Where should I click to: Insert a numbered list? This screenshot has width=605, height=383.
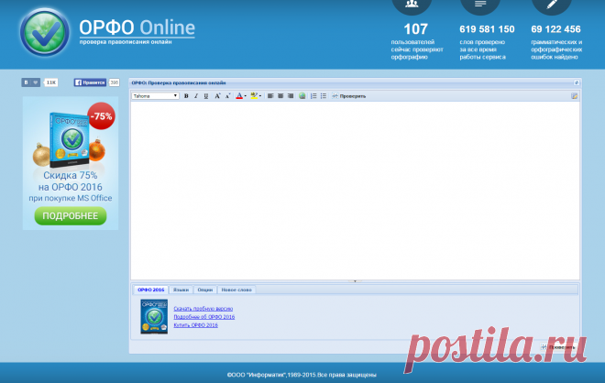[x=313, y=95]
